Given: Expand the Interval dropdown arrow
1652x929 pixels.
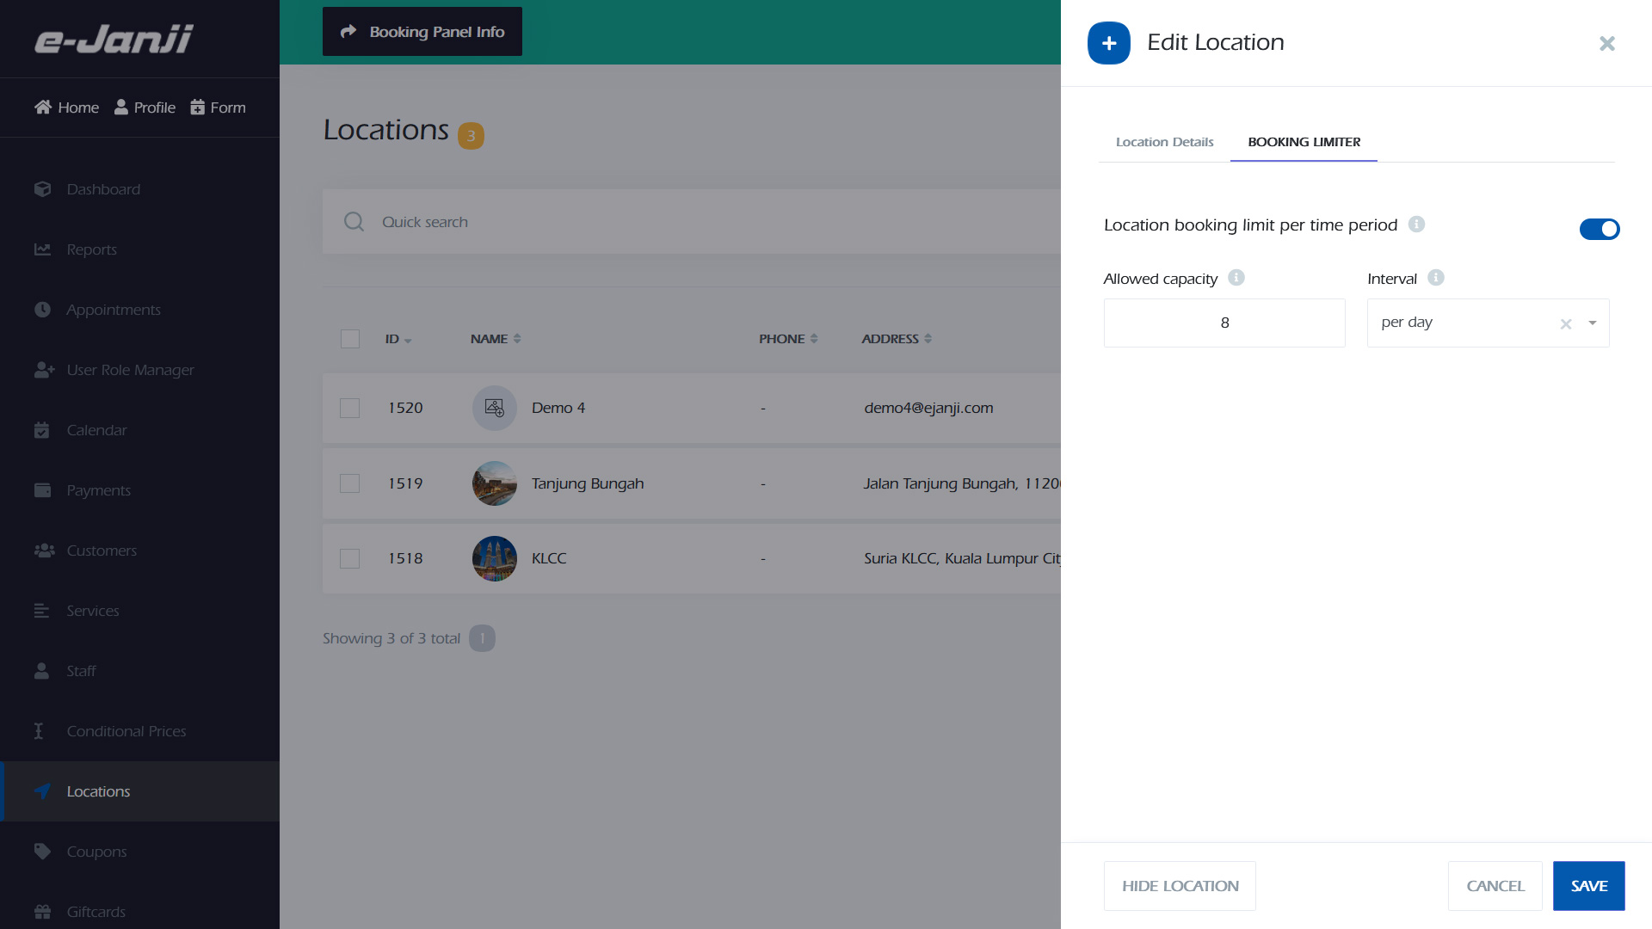Looking at the screenshot, I should (x=1593, y=323).
